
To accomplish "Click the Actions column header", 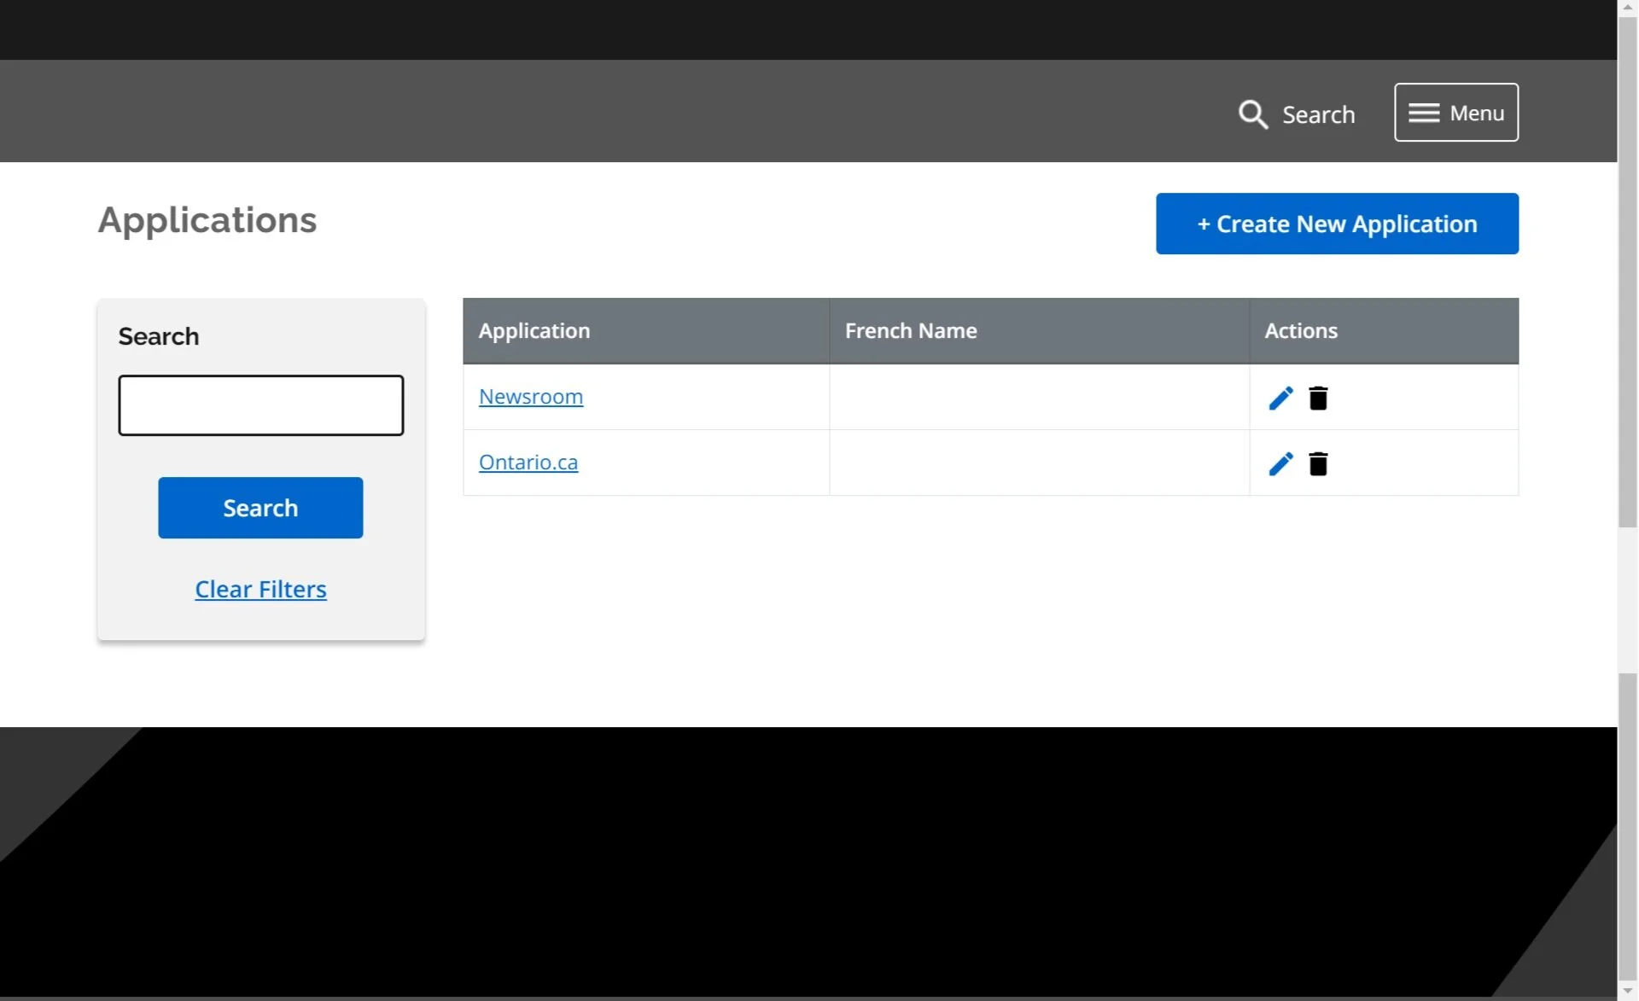I will (x=1300, y=331).
